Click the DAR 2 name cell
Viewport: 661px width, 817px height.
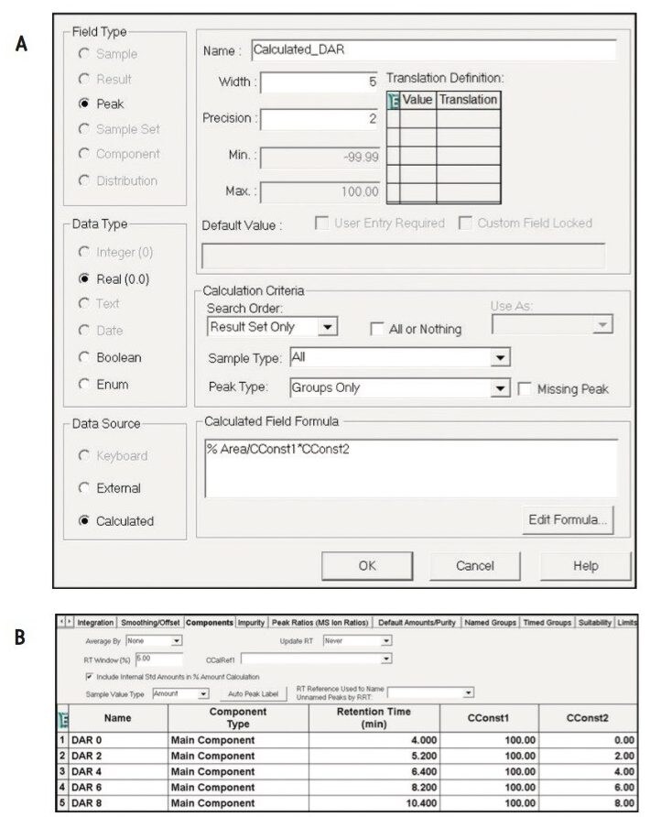tap(118, 756)
